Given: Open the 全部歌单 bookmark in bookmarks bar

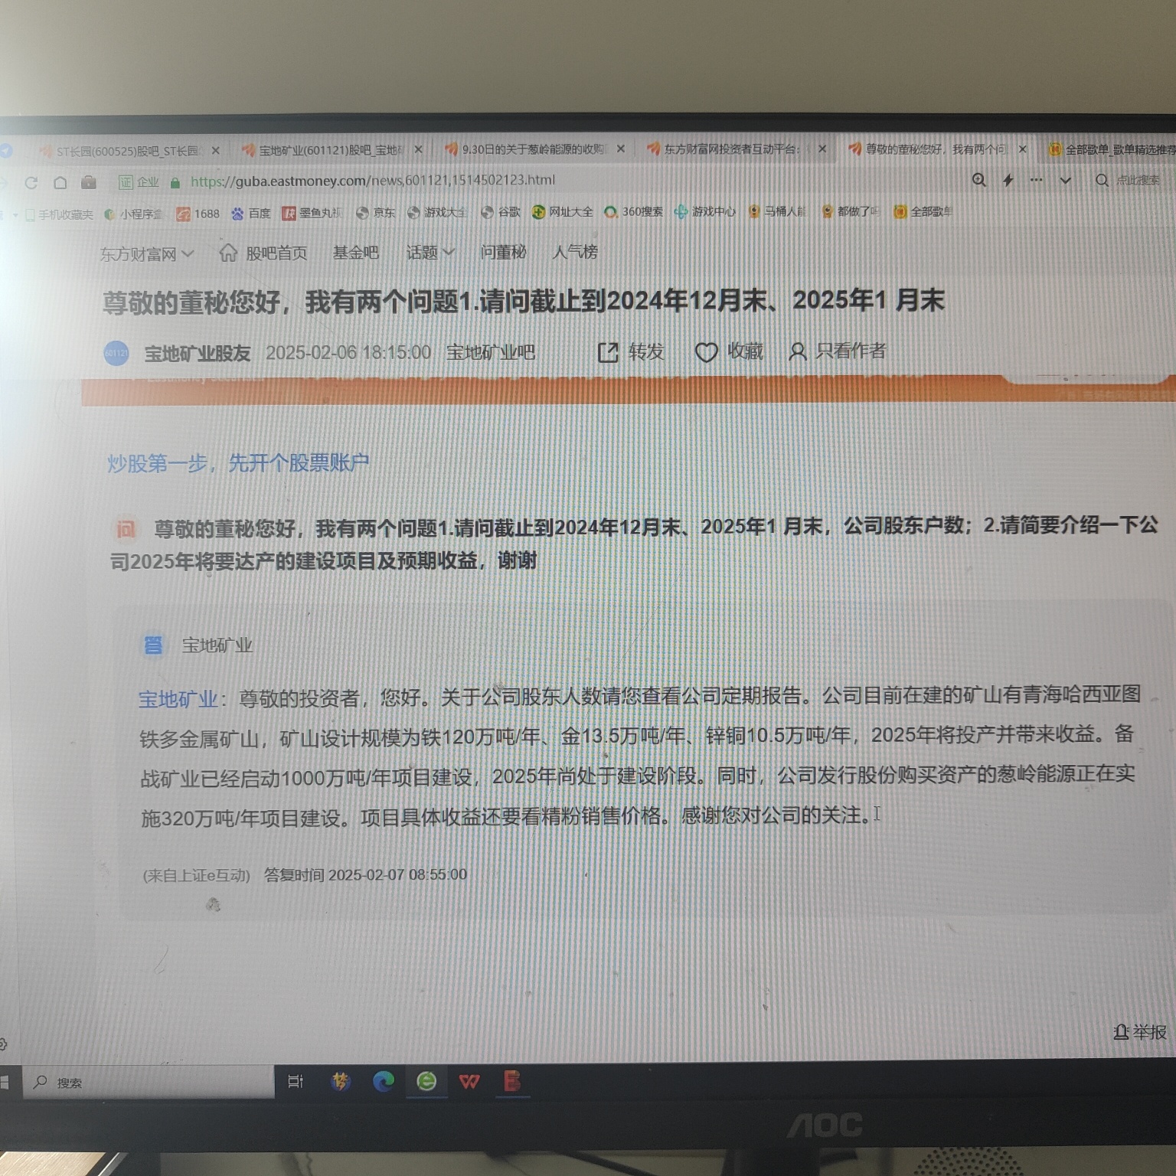Looking at the screenshot, I should [923, 211].
